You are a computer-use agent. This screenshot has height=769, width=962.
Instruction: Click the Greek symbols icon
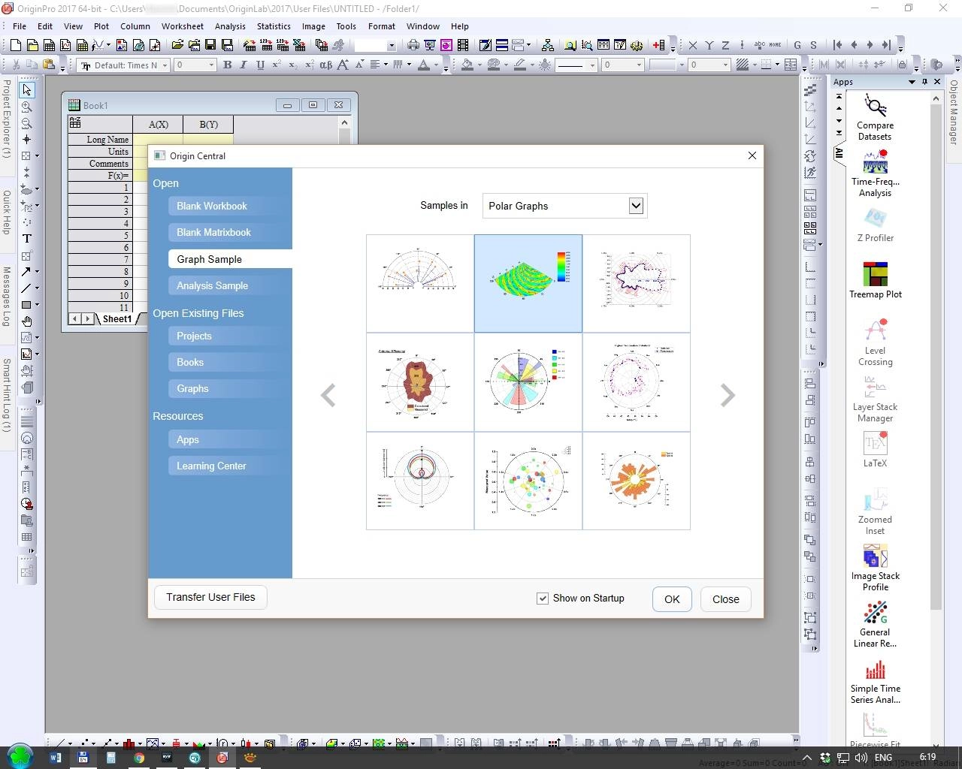point(325,65)
